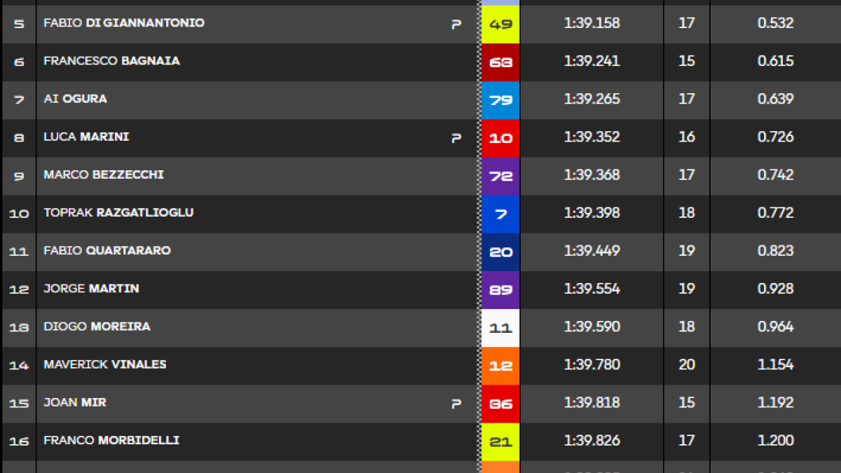Click the white number 11 badge
841x473 pixels.
click(500, 327)
